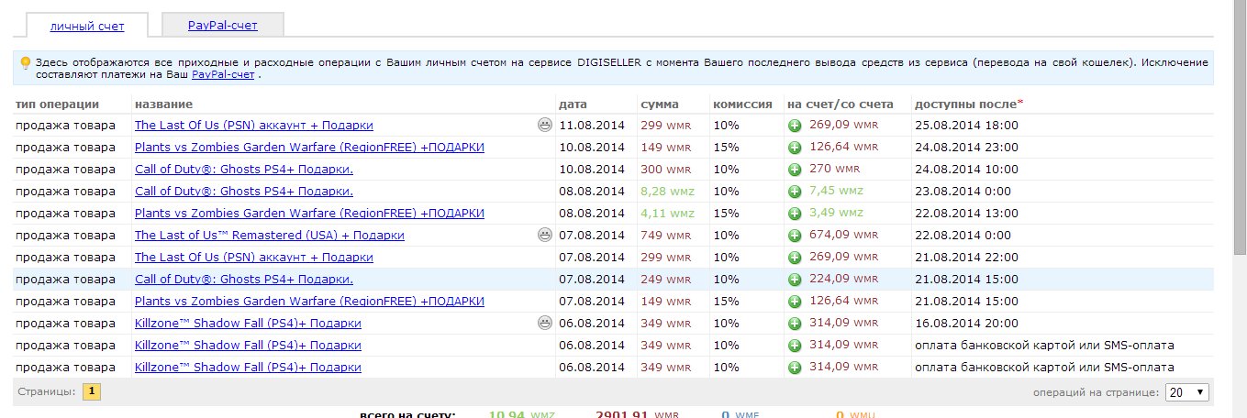Click the face icon in the Killzone row available 16.08.2014

(545, 323)
